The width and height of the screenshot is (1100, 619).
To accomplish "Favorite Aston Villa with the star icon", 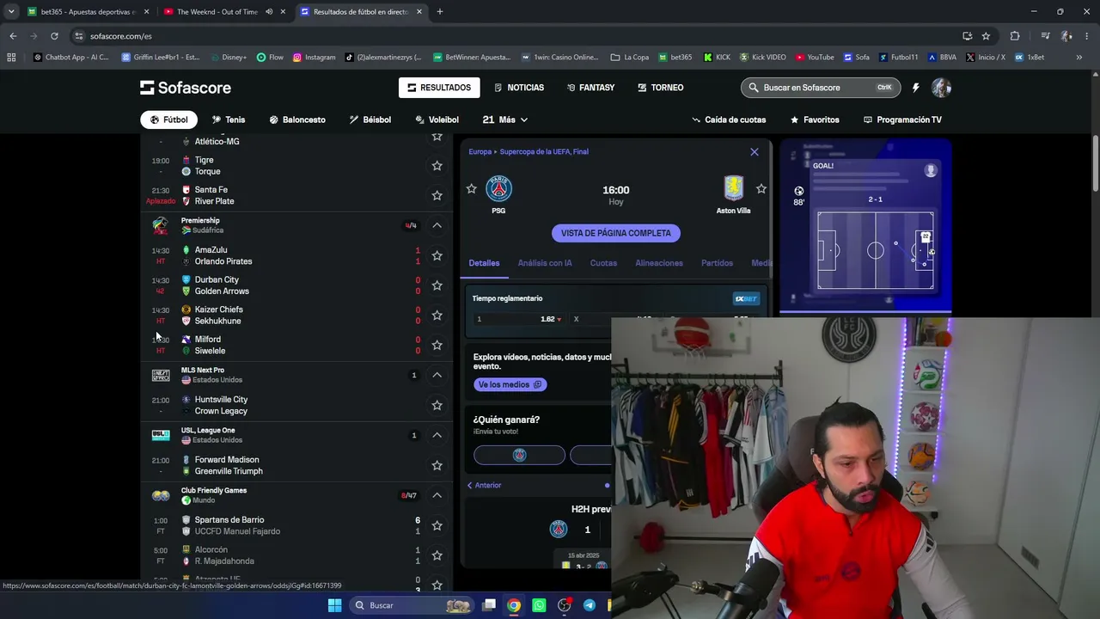I will (761, 188).
